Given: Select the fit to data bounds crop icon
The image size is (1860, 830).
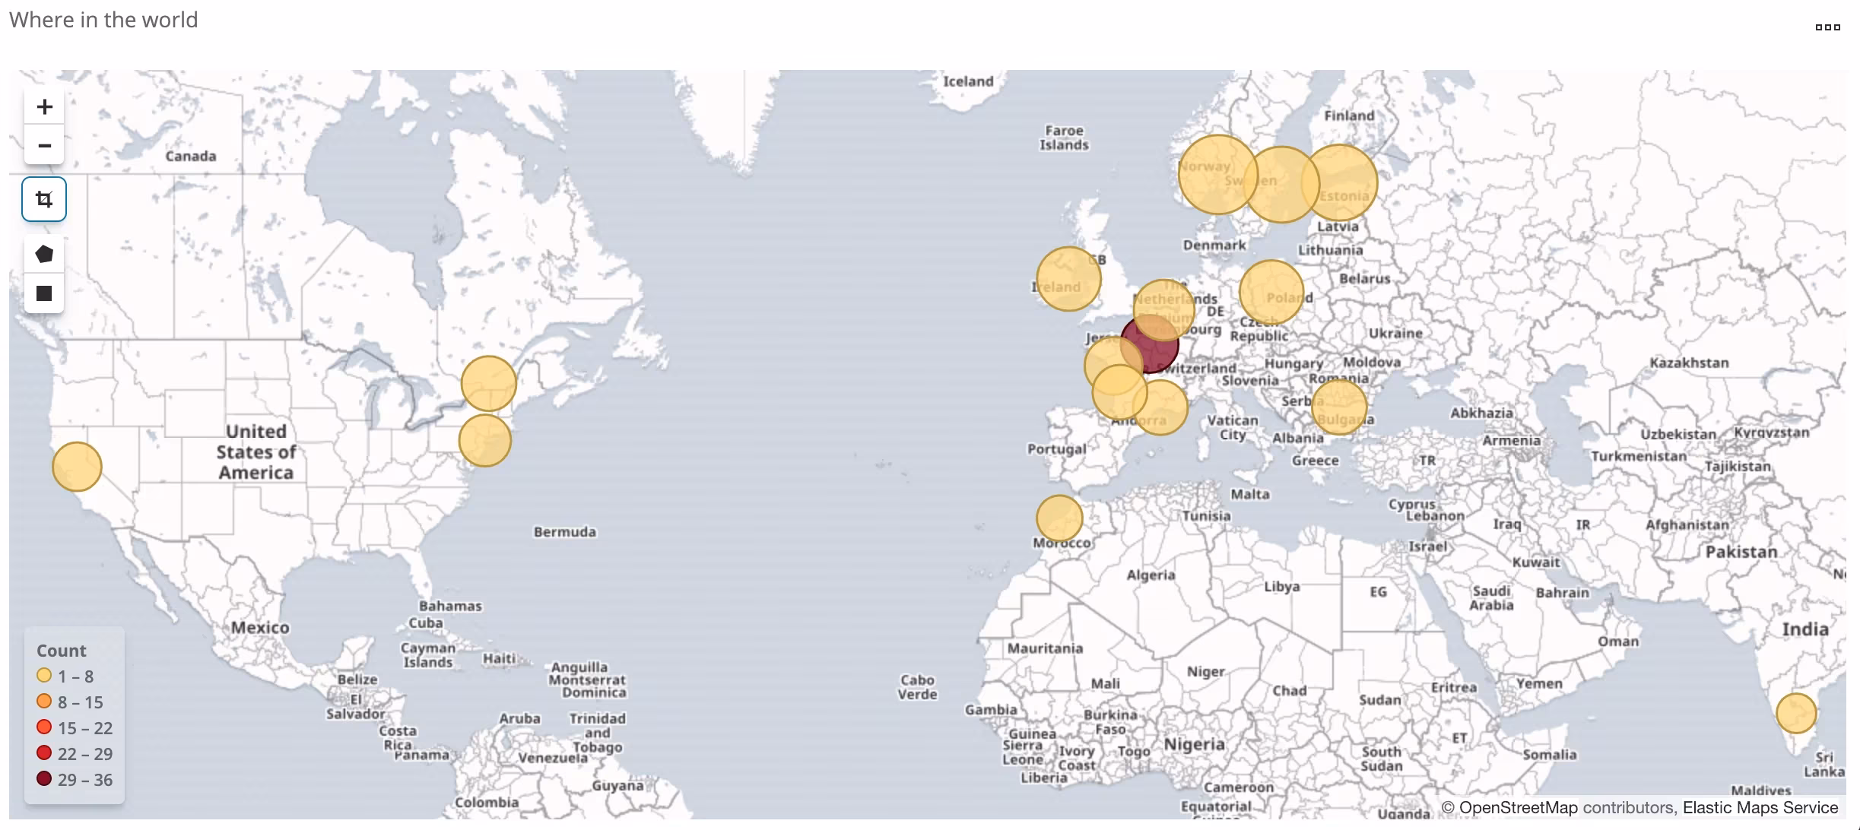Looking at the screenshot, I should coord(44,199).
